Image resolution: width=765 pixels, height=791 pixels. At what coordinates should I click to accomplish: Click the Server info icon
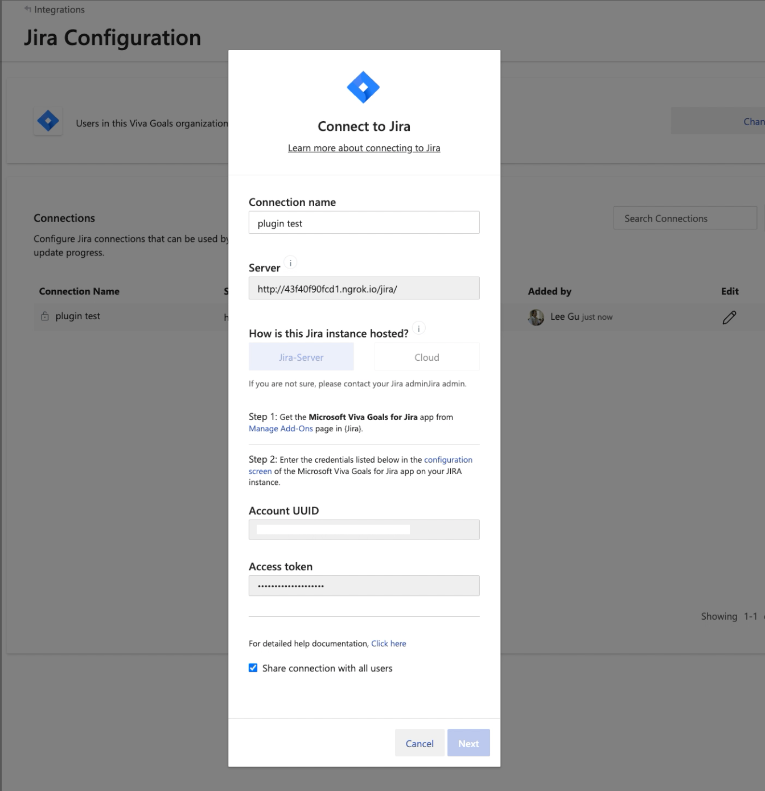(290, 263)
